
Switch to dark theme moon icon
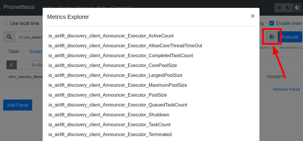(x=288, y=8)
